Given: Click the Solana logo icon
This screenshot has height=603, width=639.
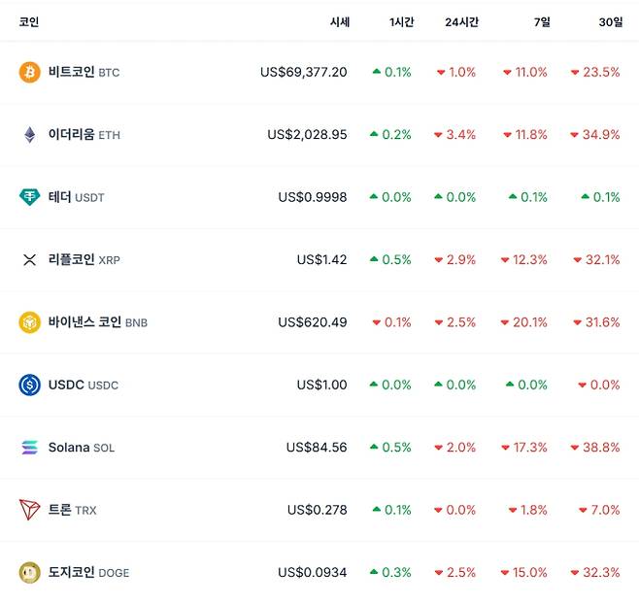Looking at the screenshot, I should 30,448.
